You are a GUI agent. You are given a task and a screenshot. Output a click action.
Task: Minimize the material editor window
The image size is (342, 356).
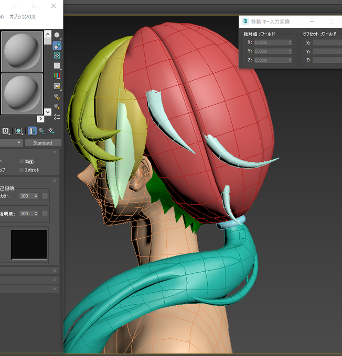15,6
